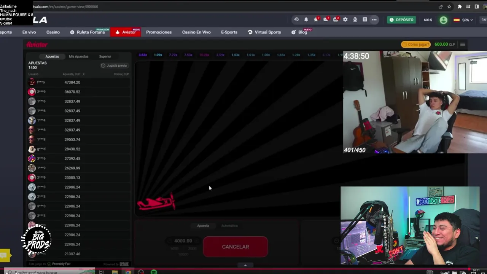Click the 4000.00 bet amount field

click(183, 241)
